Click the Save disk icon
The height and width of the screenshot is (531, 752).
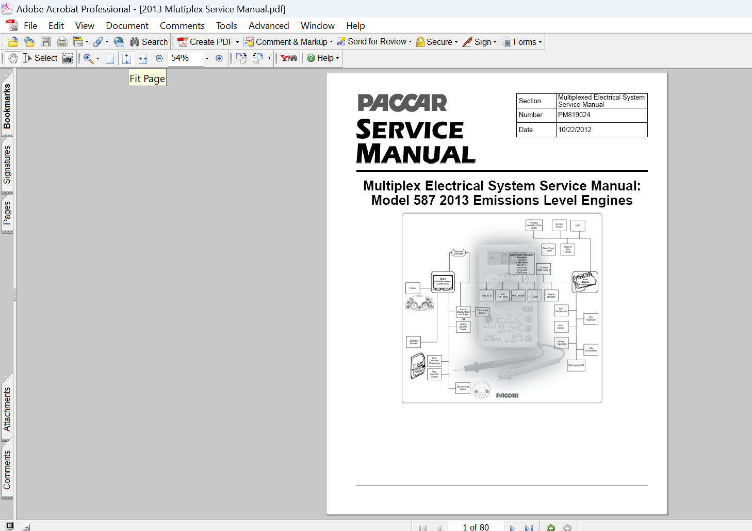(46, 42)
